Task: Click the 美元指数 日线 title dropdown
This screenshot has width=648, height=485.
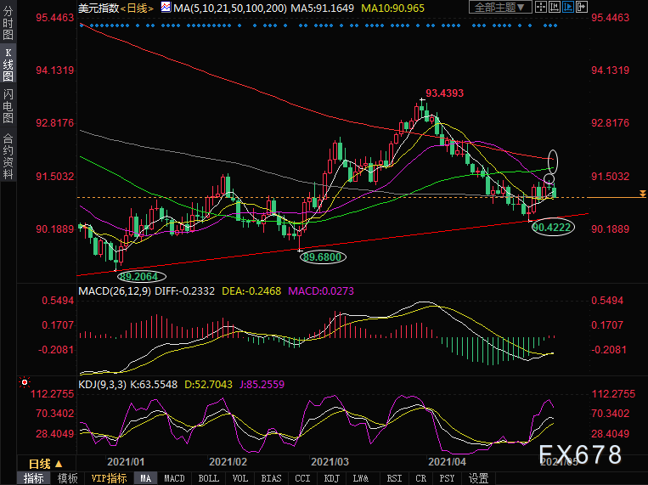Action: [116, 8]
